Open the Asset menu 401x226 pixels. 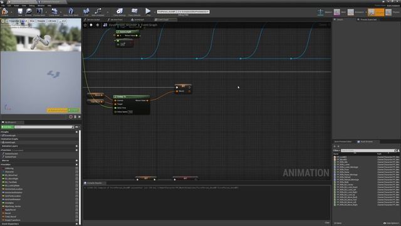tap(16, 6)
